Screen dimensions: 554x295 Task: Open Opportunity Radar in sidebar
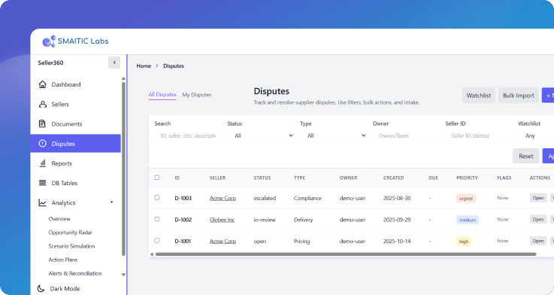click(71, 233)
